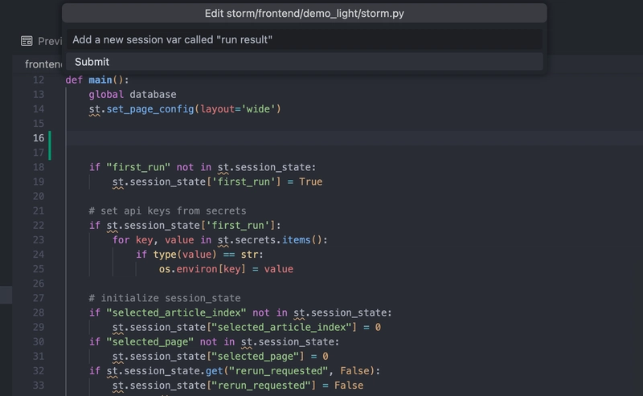Place cursor on the rerun_requested get call line
643x396 pixels.
(235, 370)
